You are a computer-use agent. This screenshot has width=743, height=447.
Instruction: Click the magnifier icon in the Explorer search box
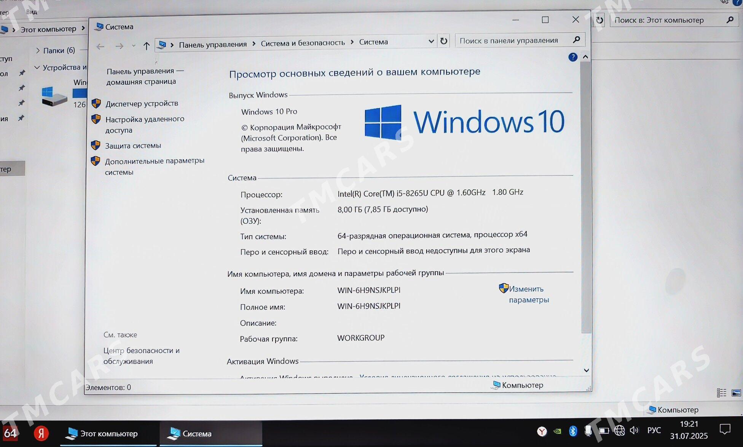tap(730, 19)
